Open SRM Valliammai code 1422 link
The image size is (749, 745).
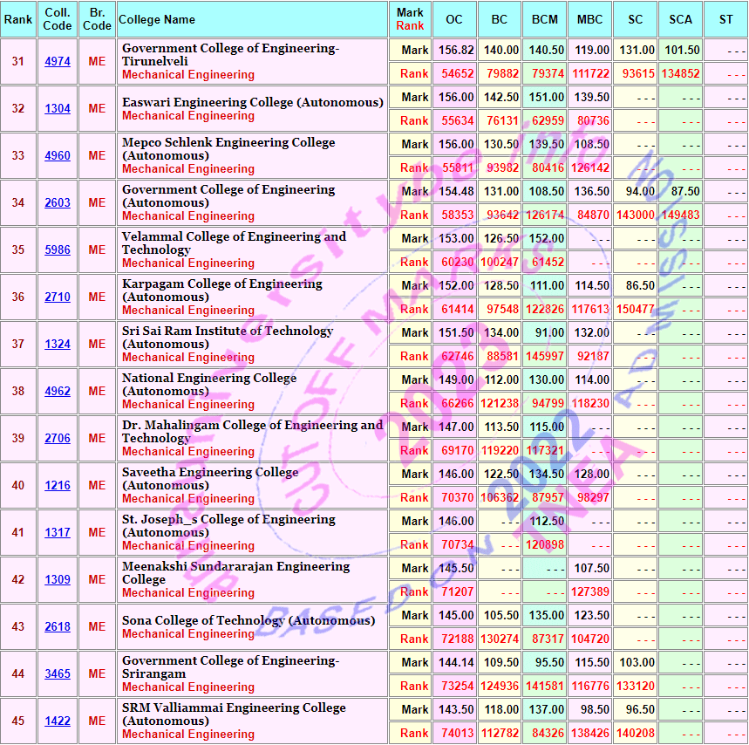(x=58, y=721)
